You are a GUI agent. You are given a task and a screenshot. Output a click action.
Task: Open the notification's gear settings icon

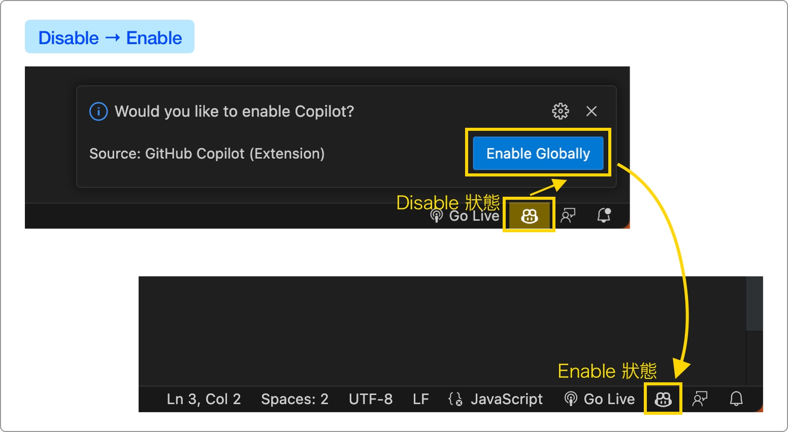pos(561,111)
